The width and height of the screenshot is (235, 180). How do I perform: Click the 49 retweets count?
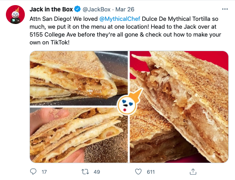[97, 172]
